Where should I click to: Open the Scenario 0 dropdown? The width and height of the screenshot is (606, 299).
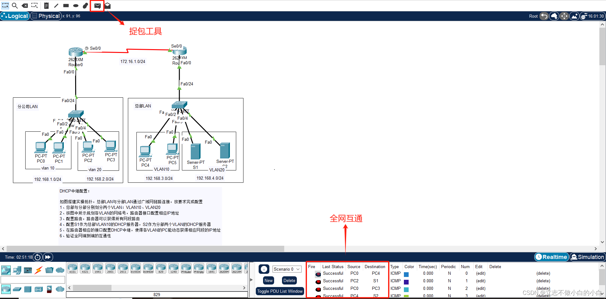[287, 269]
